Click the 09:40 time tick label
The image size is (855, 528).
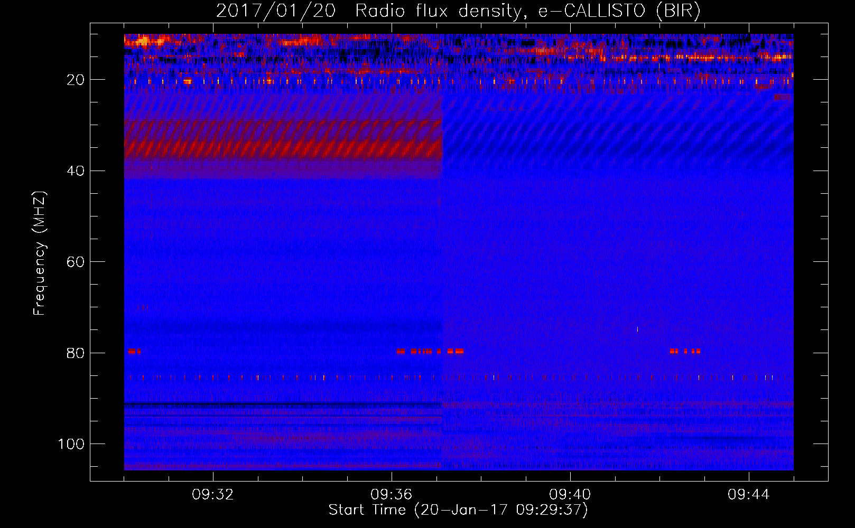[x=570, y=495]
